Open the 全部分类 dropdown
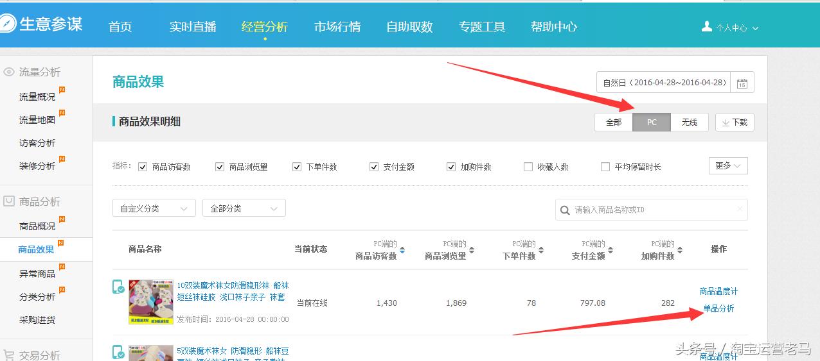820x361 pixels. coord(244,208)
